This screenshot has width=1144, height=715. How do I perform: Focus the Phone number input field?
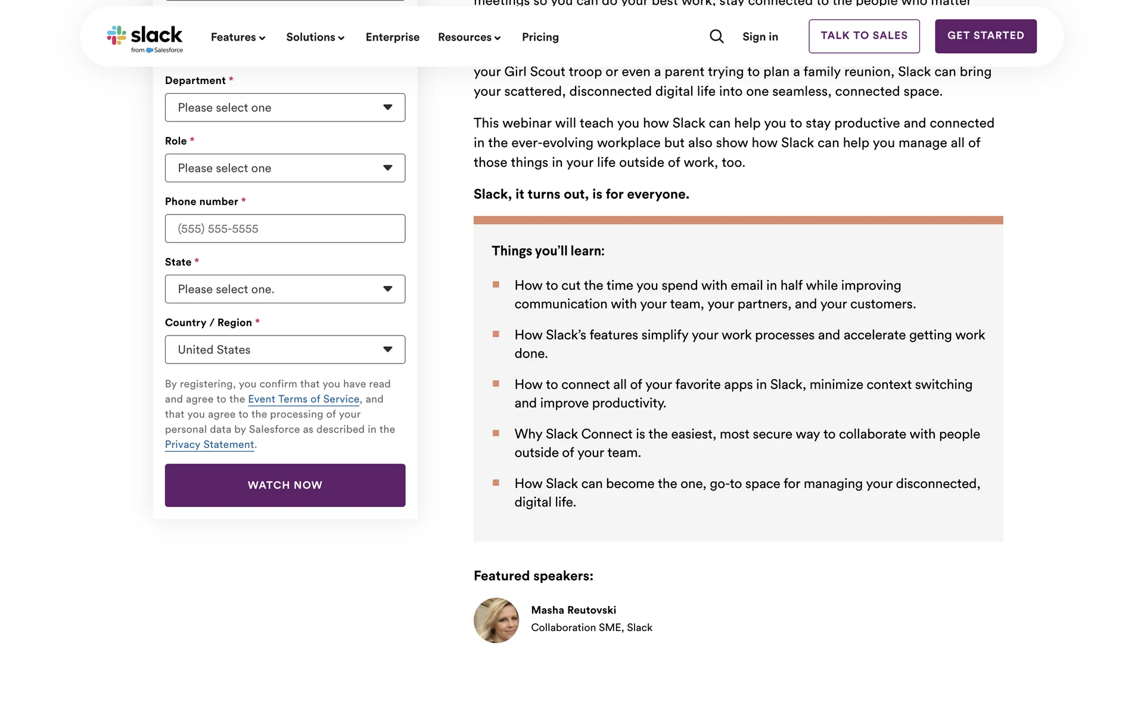click(285, 229)
